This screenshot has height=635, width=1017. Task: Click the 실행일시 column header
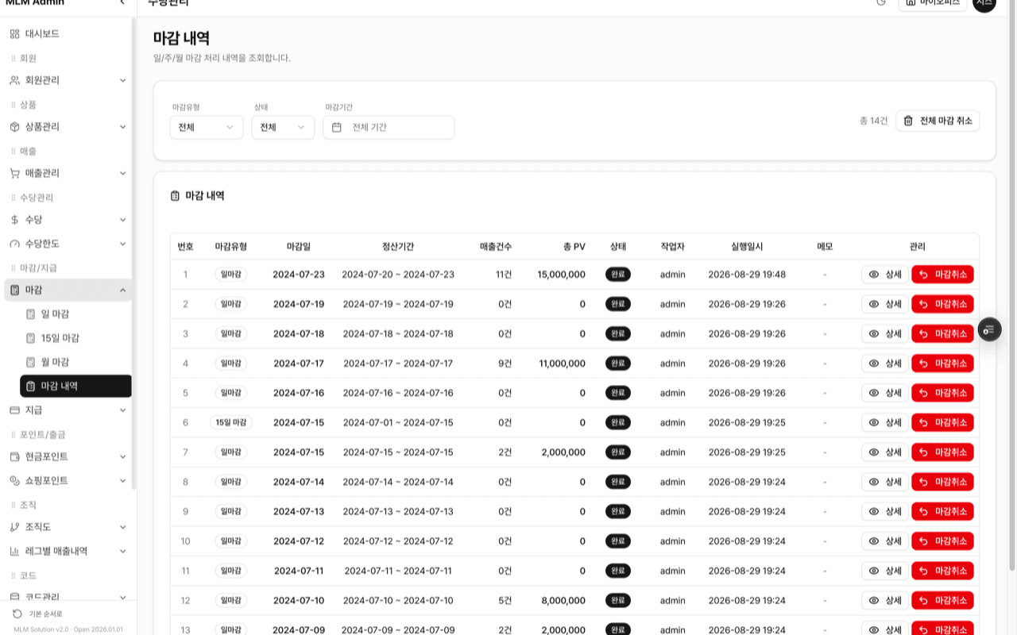(747, 247)
